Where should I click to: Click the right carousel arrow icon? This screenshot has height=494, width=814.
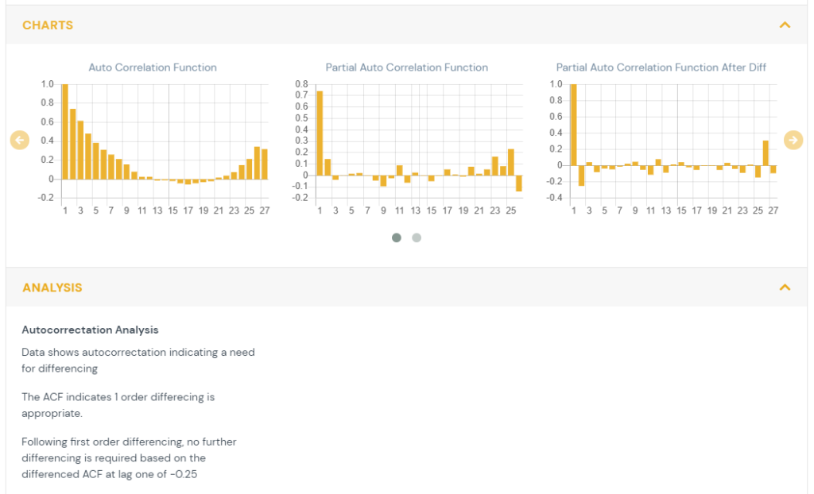pyautogui.click(x=793, y=140)
